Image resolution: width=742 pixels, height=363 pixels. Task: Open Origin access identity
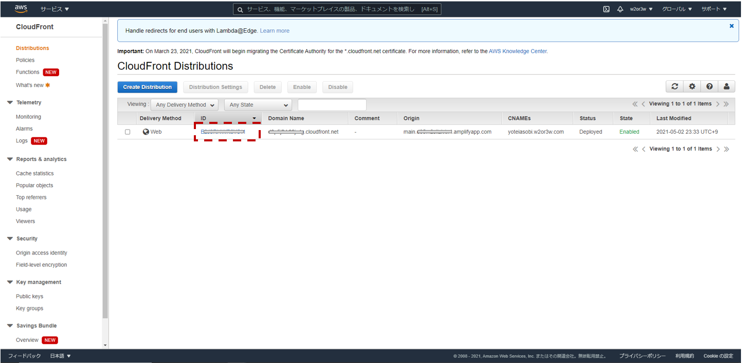pos(42,253)
